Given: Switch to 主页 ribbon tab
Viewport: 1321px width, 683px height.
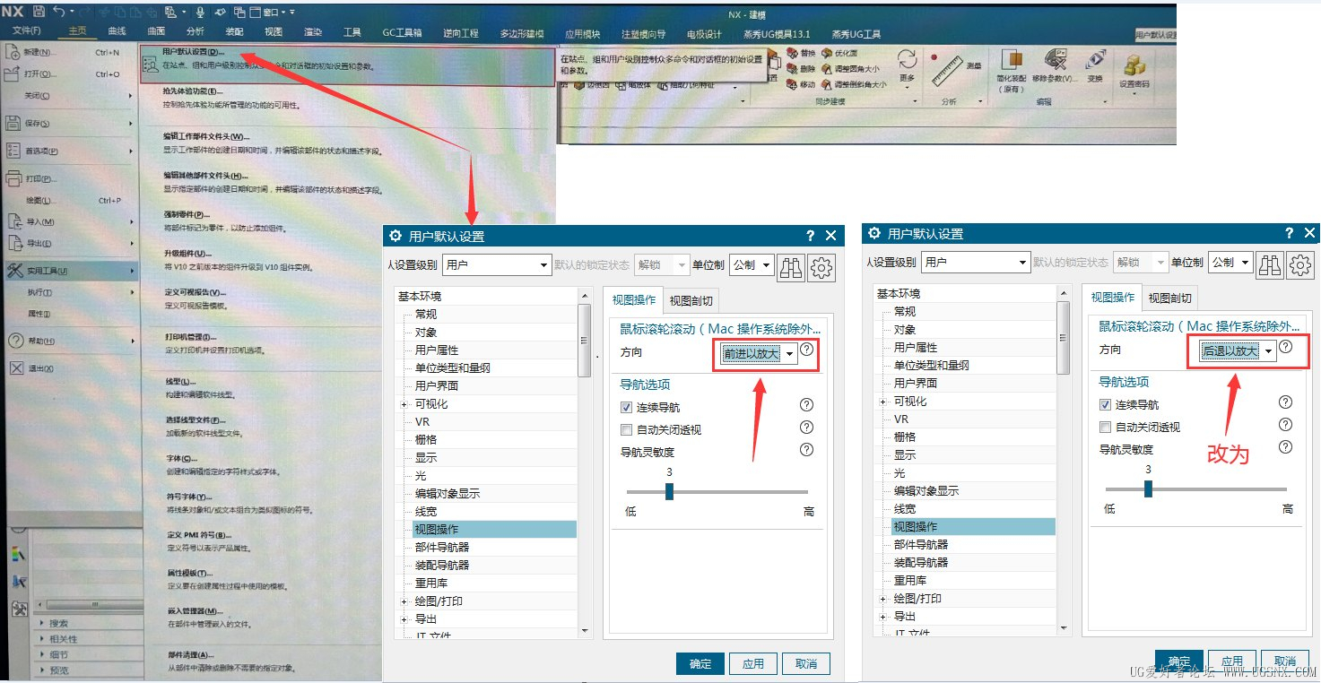Looking at the screenshot, I should pos(78,31).
